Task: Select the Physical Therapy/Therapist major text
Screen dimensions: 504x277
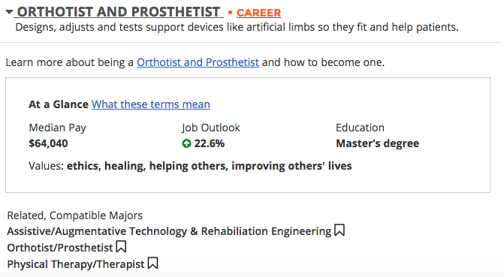Action: click(76, 264)
